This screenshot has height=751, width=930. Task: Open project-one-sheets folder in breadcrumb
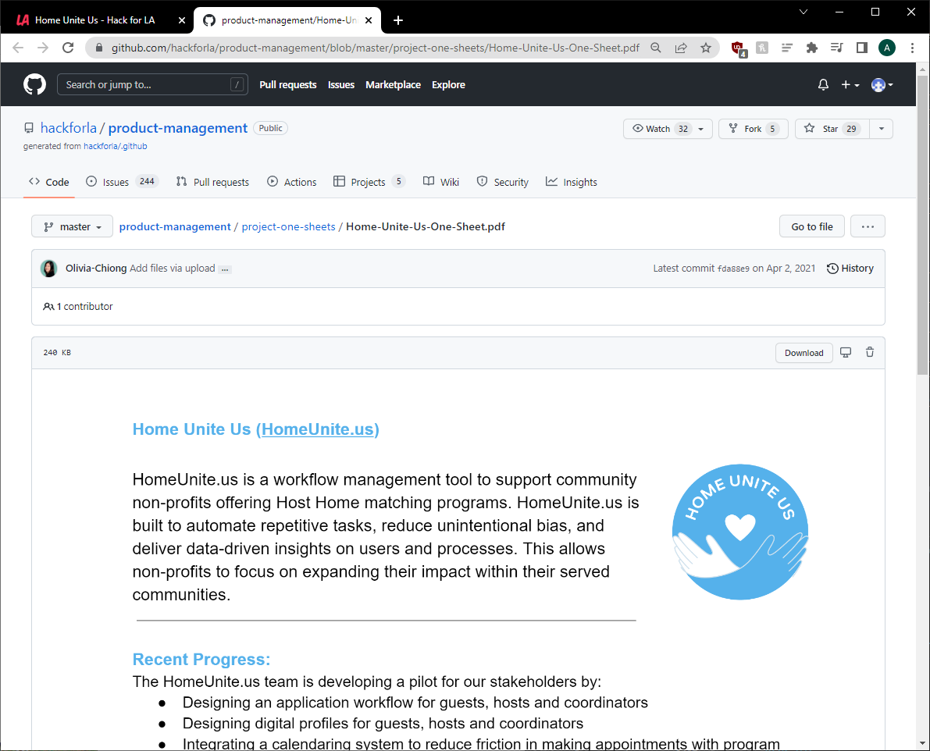click(288, 226)
